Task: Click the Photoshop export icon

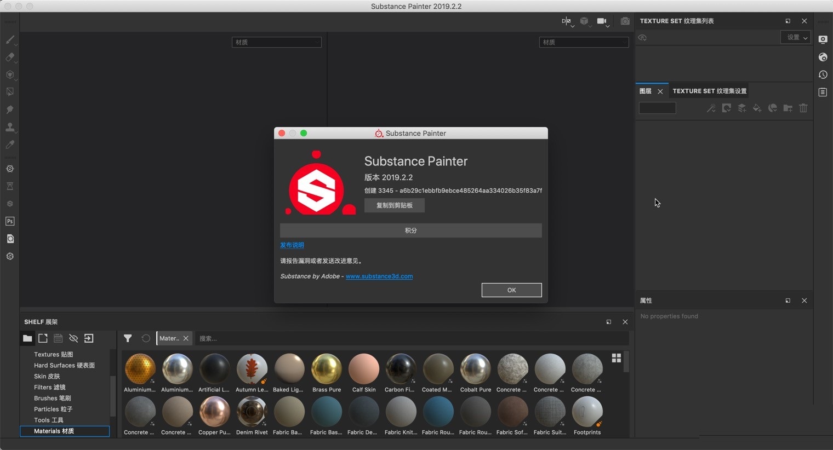Action: coord(10,221)
